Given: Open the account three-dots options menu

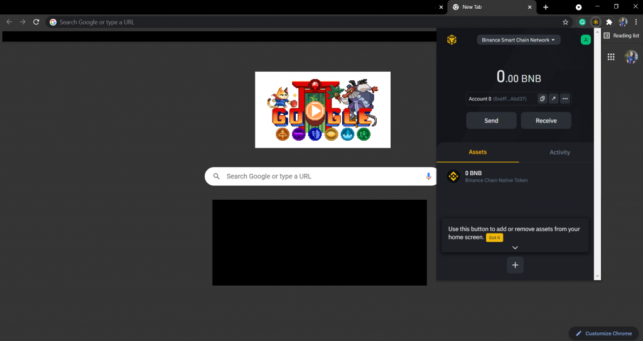Looking at the screenshot, I should click(x=565, y=99).
